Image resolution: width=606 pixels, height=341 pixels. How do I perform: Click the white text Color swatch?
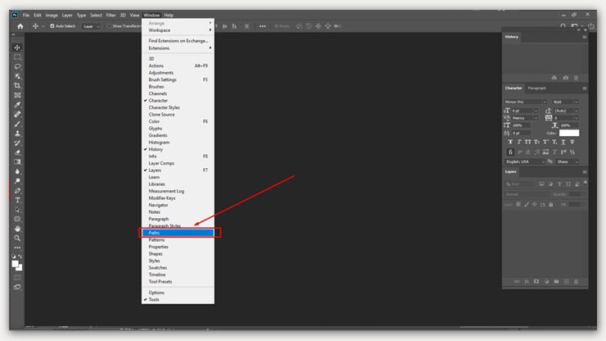tap(569, 133)
